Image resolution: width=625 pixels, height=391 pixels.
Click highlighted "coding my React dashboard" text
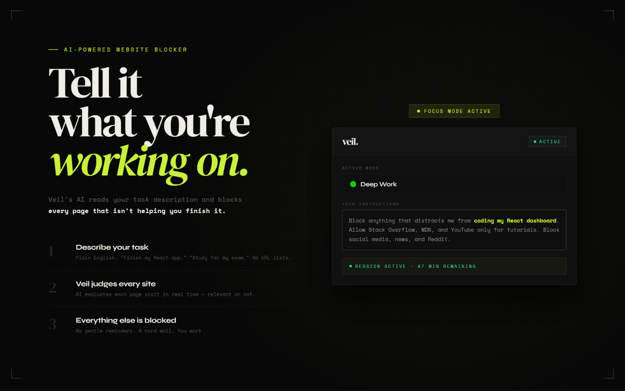[x=515, y=221]
